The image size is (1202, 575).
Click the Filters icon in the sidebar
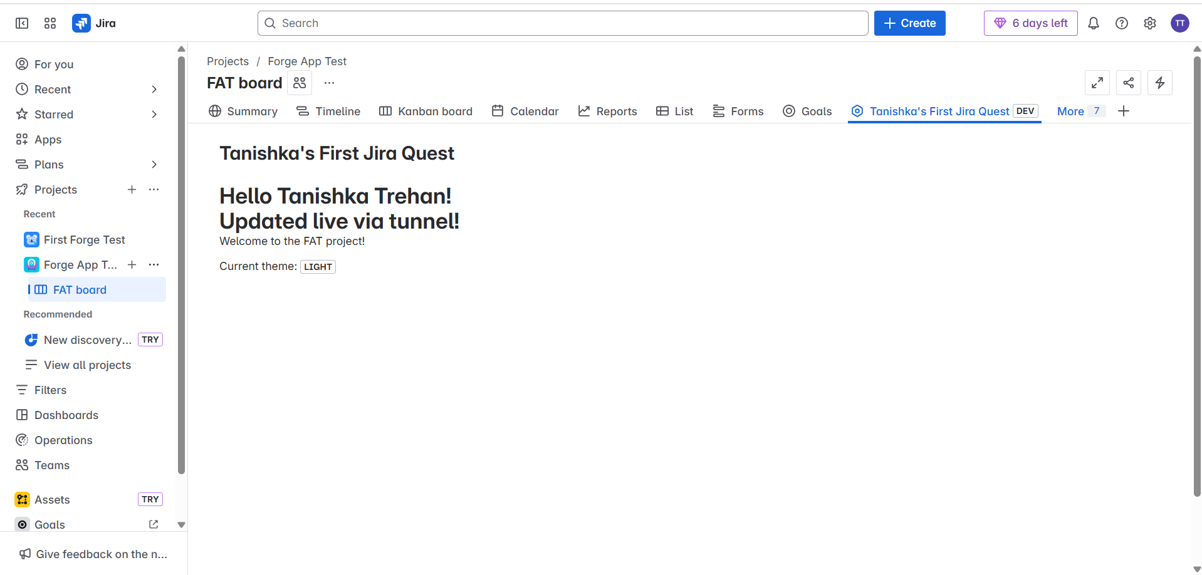tap(22, 390)
